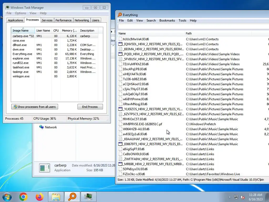
Task: Click icon of _YLK9ZOS_H0W_2_REST0RE_MY_FILES file
Action: (120, 109)
